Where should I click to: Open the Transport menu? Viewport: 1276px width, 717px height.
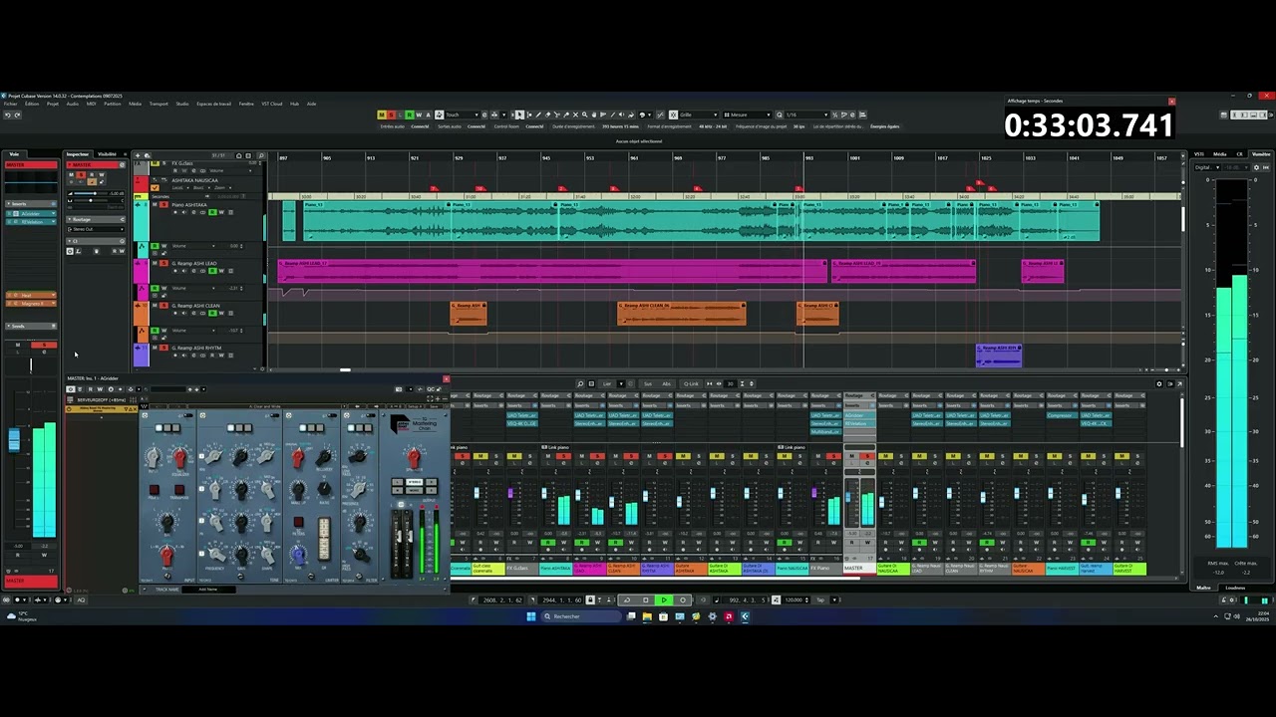159,104
